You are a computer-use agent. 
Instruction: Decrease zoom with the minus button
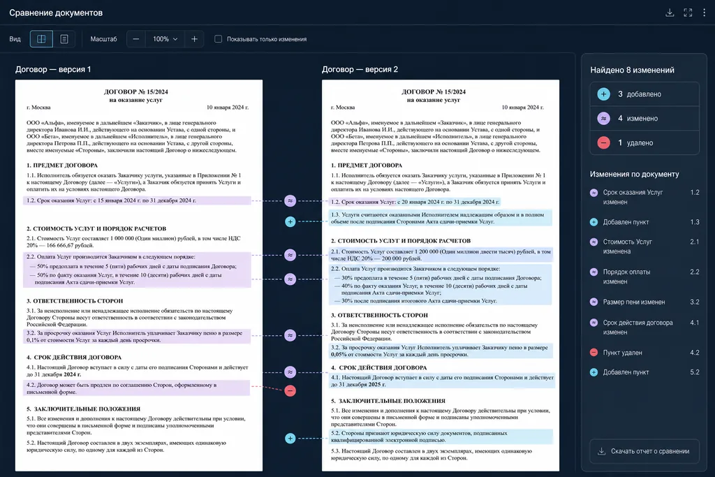coord(136,39)
